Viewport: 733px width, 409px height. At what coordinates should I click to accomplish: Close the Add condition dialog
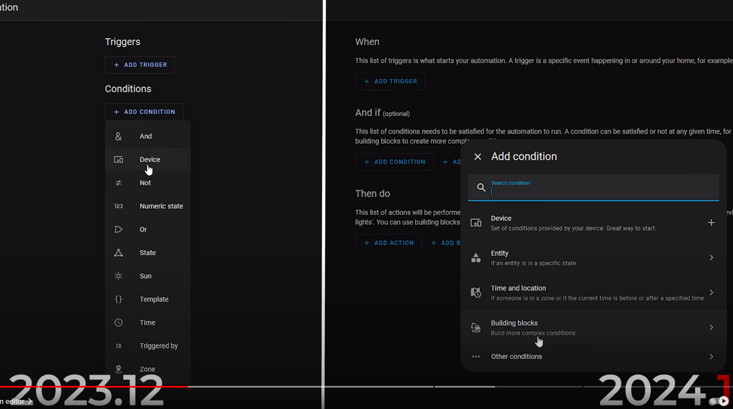click(x=477, y=157)
